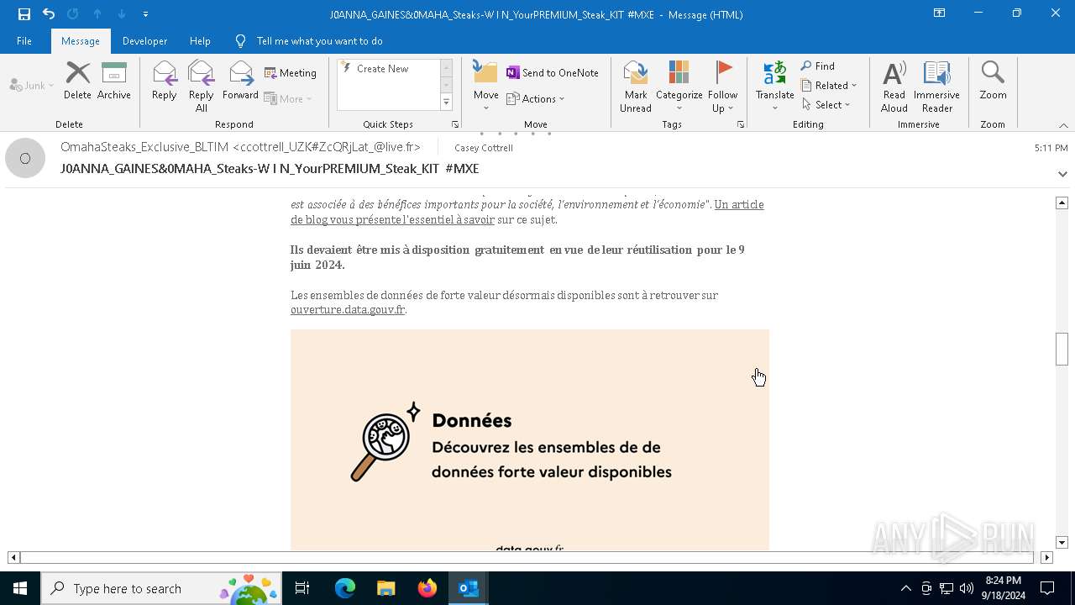Click the taskbar search box
This screenshot has height=605, width=1075.
[161, 588]
